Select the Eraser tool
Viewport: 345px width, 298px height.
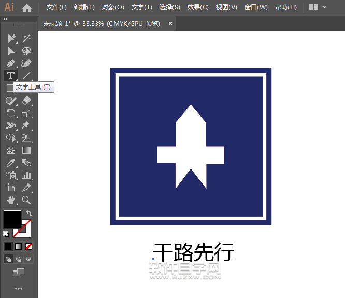tap(26, 101)
